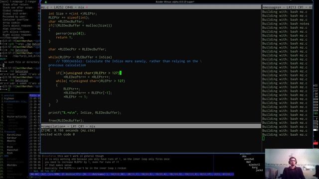Open #botdev channel in weechat buffer list
The image size is (319, 179).
12,165
